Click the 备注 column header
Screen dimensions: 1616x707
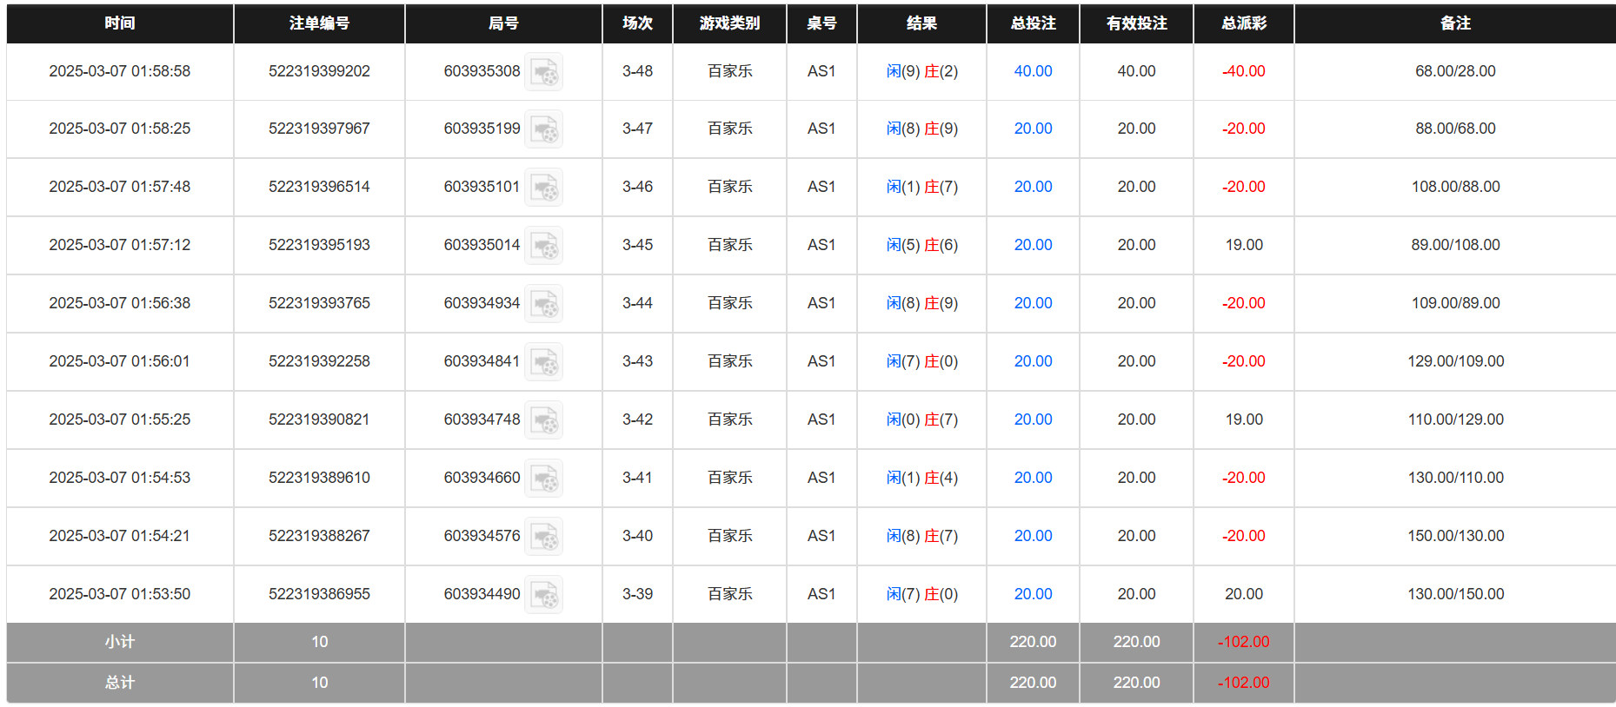[1455, 23]
